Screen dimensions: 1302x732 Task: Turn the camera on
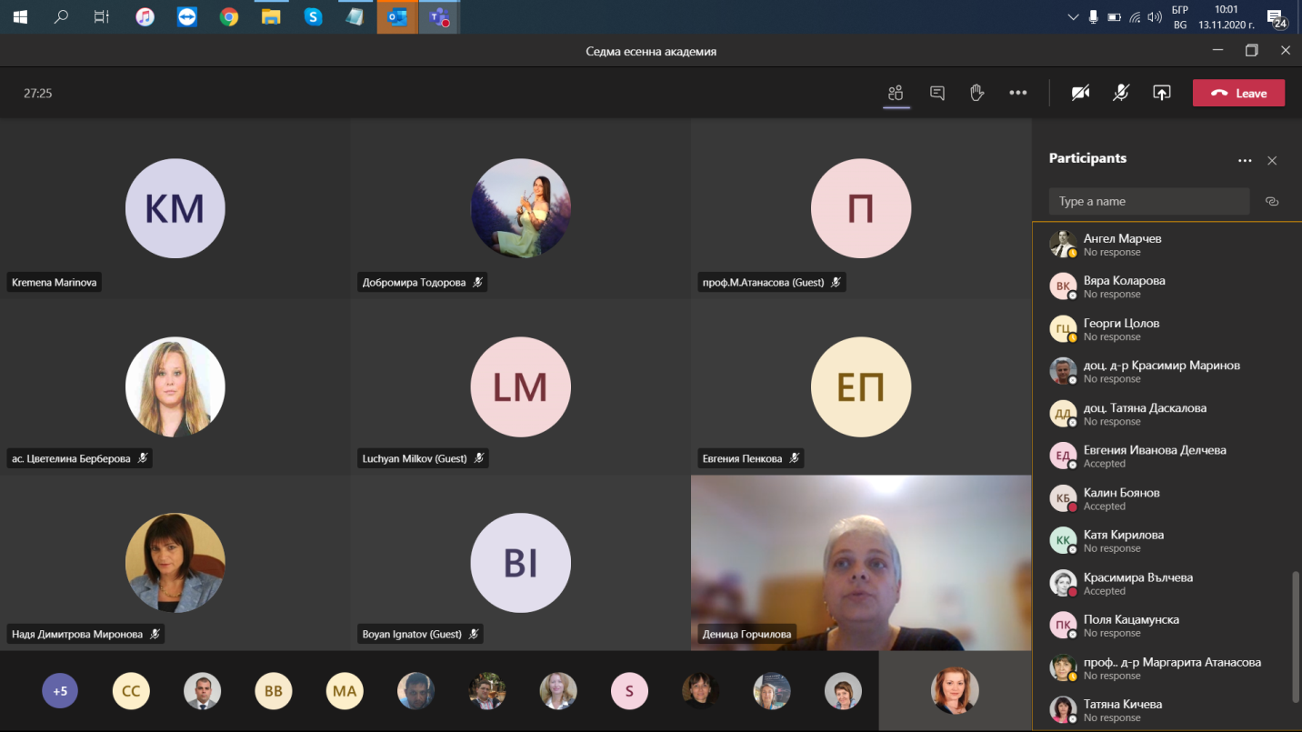[1080, 93]
